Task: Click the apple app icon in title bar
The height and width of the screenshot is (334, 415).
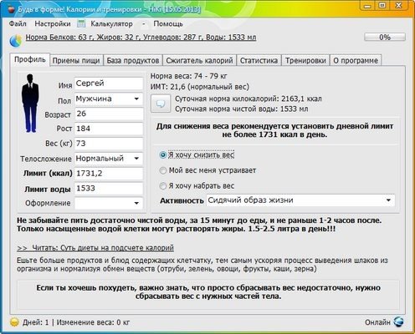Action: (x=11, y=9)
